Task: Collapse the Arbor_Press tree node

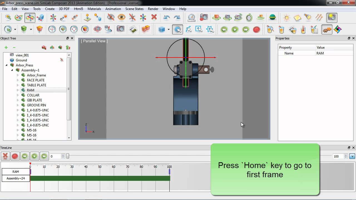Action: (6, 65)
